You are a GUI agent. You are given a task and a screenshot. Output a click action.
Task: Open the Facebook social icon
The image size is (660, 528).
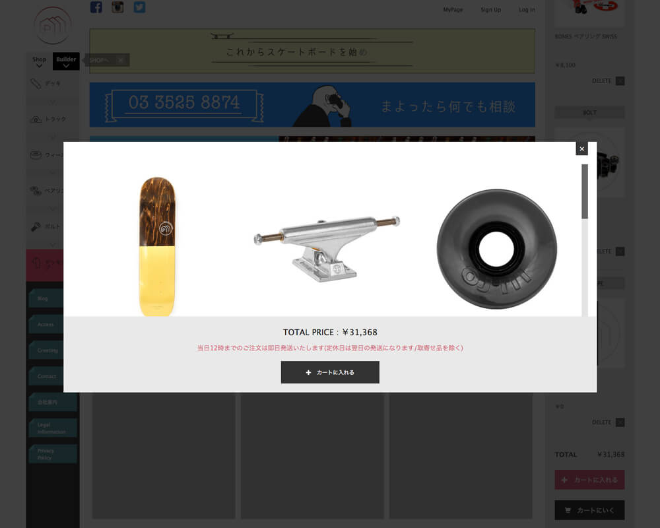[x=96, y=7]
